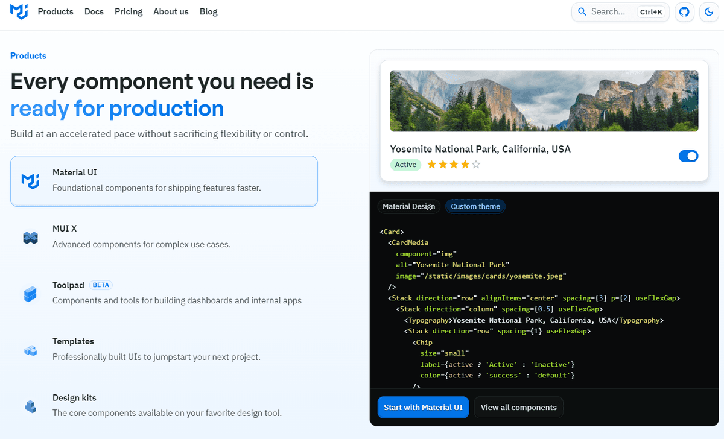Click the search magnifier icon
724x439 pixels.
coord(582,12)
